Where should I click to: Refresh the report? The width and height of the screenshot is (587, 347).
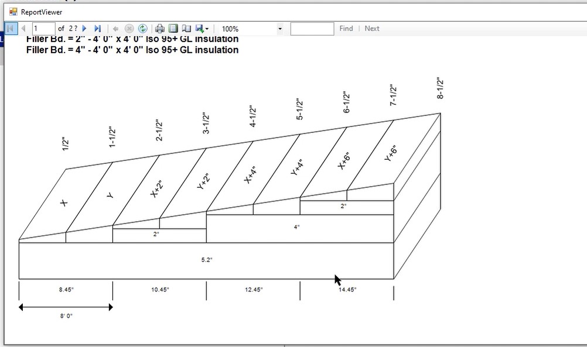click(142, 29)
